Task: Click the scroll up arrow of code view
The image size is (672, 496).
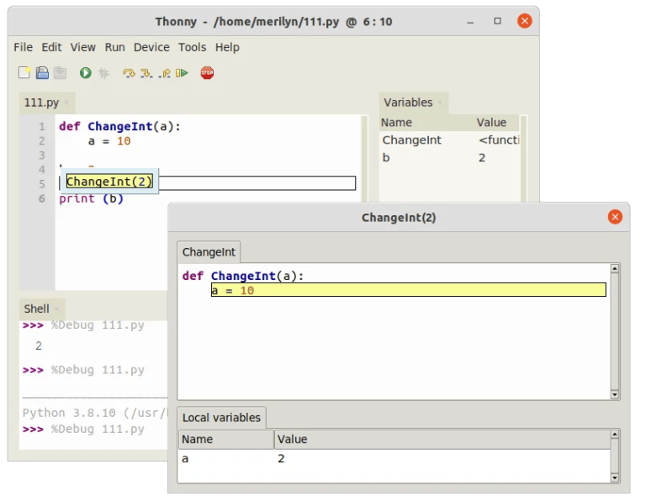Action: (615, 268)
